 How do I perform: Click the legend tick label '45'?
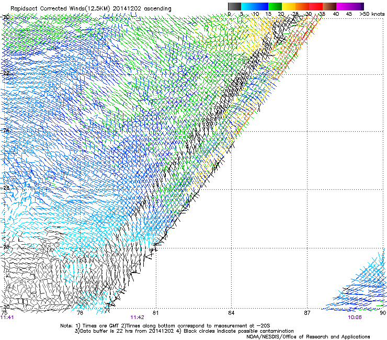pyautogui.click(x=349, y=14)
